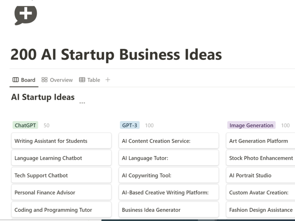Open the Tech Support Chatbot card

61,175
